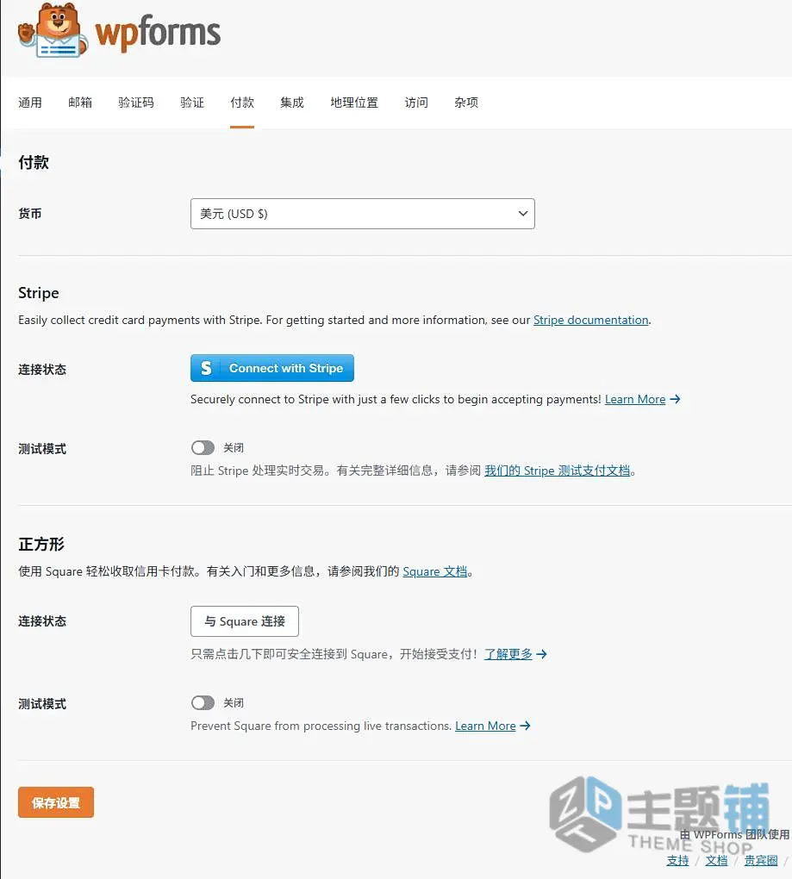
Task: Open the 验证 tab
Action: coord(192,103)
